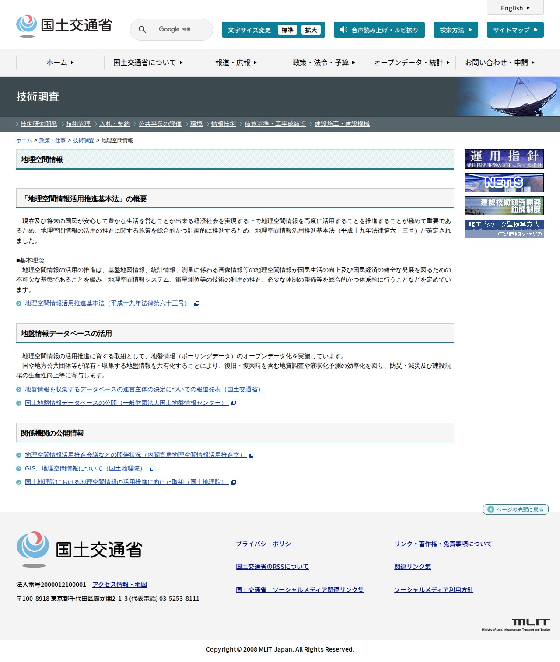The image size is (560, 662).
Task: Open the 施工パッケージ型積算方式 banner
Action: tap(504, 229)
